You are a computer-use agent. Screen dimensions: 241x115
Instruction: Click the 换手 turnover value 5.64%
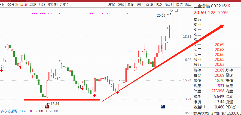(x=219, y=97)
